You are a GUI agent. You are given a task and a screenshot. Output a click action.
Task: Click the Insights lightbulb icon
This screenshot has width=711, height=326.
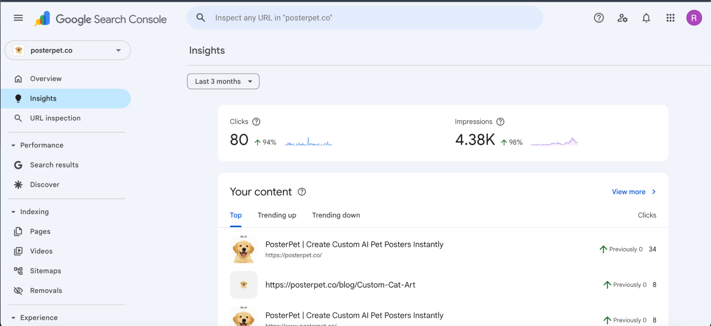tap(18, 98)
